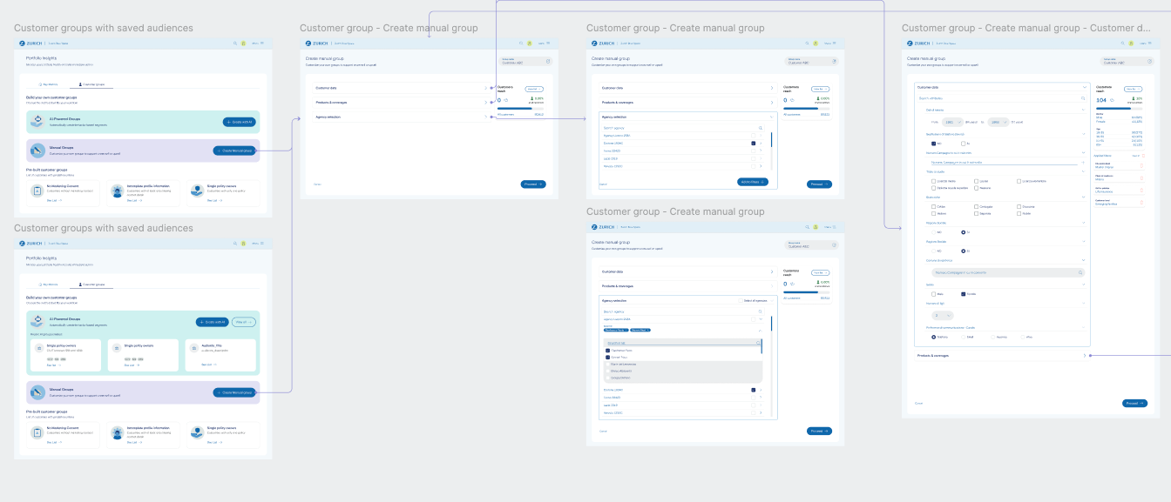Expand the Products & coverages section
1171x502 pixels.
(1084, 355)
